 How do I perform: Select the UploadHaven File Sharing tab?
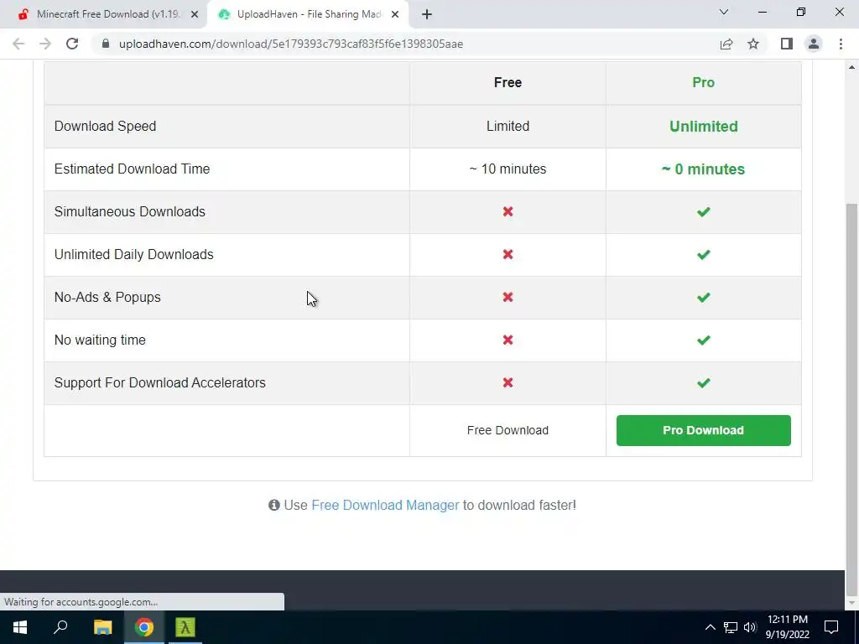click(309, 14)
